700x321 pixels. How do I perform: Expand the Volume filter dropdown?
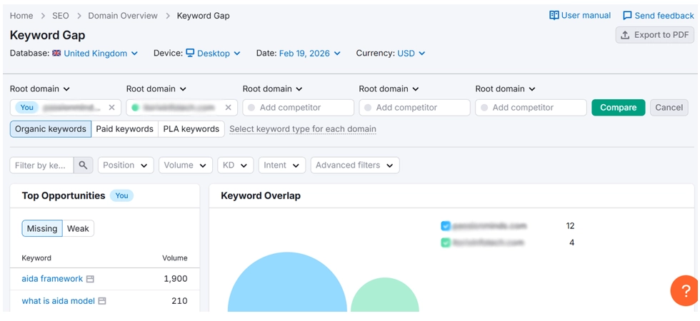coord(186,165)
